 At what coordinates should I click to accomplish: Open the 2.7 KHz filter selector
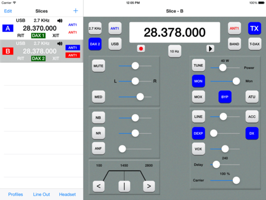[x=95, y=28]
